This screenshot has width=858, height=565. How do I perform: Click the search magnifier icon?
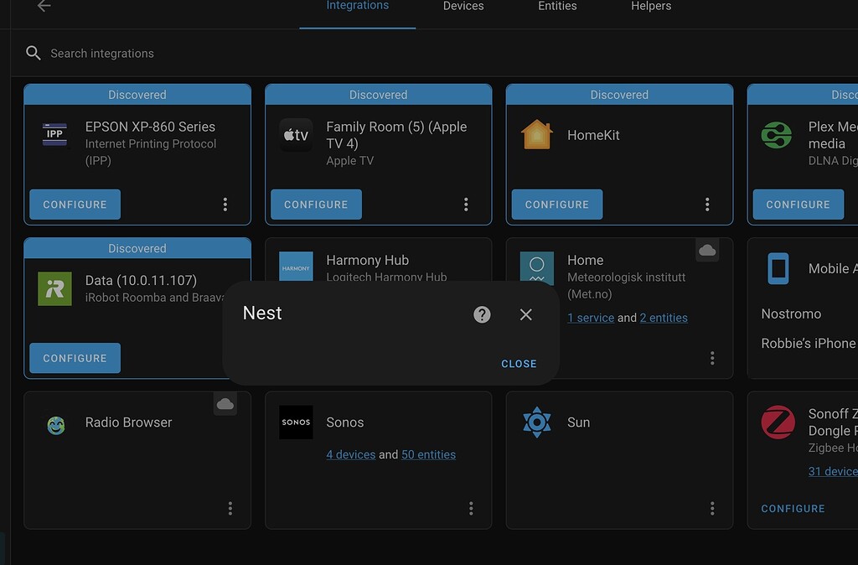click(34, 53)
